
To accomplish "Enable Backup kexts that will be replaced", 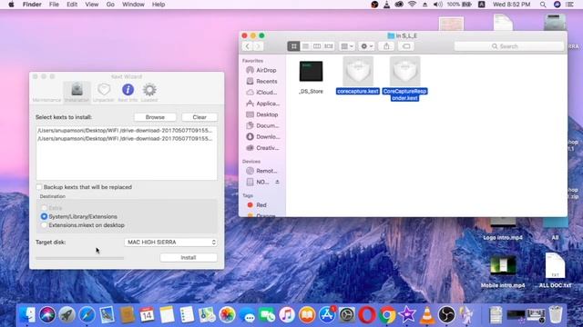I will [39, 187].
